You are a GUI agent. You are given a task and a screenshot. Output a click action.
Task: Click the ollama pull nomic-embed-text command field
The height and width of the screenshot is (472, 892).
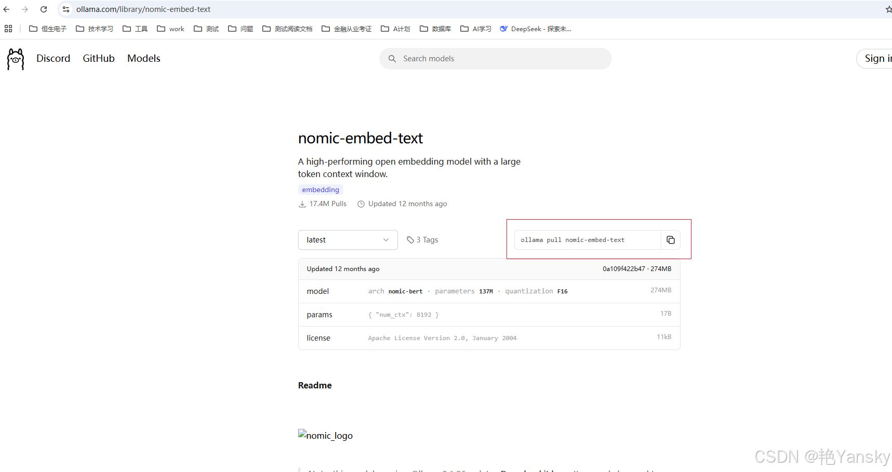pos(588,240)
